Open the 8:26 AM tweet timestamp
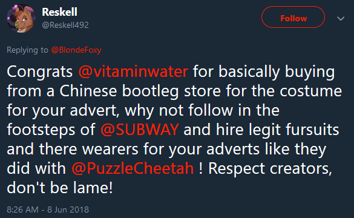This screenshot has width=354, height=218. point(22,210)
